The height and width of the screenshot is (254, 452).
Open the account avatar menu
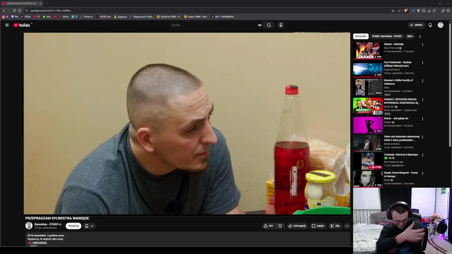[440, 25]
